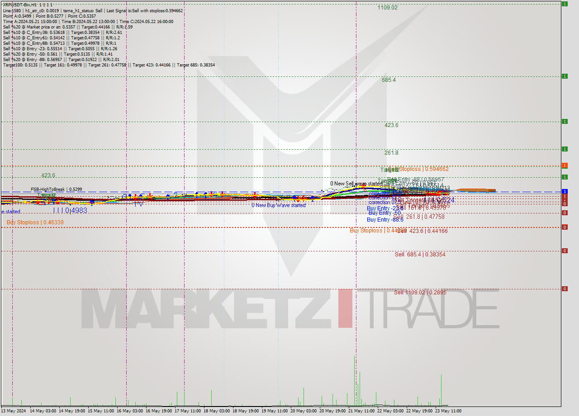Click the '14 May 03:00' time axis label

(x=43, y=411)
